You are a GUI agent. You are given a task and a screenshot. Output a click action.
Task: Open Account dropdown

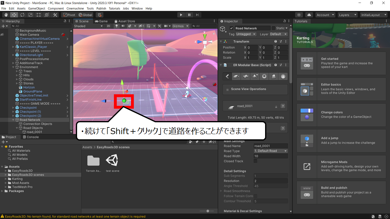point(325,15)
